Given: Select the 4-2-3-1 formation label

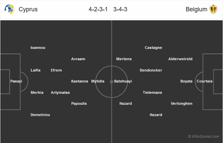Looking at the screenshot, I should click(98, 9).
